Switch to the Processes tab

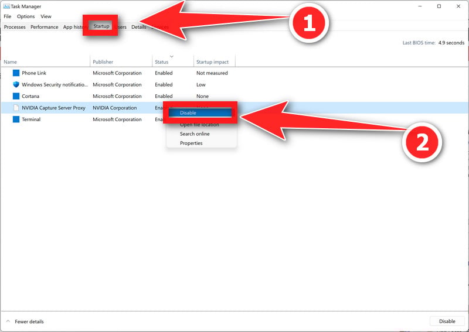[x=15, y=27]
